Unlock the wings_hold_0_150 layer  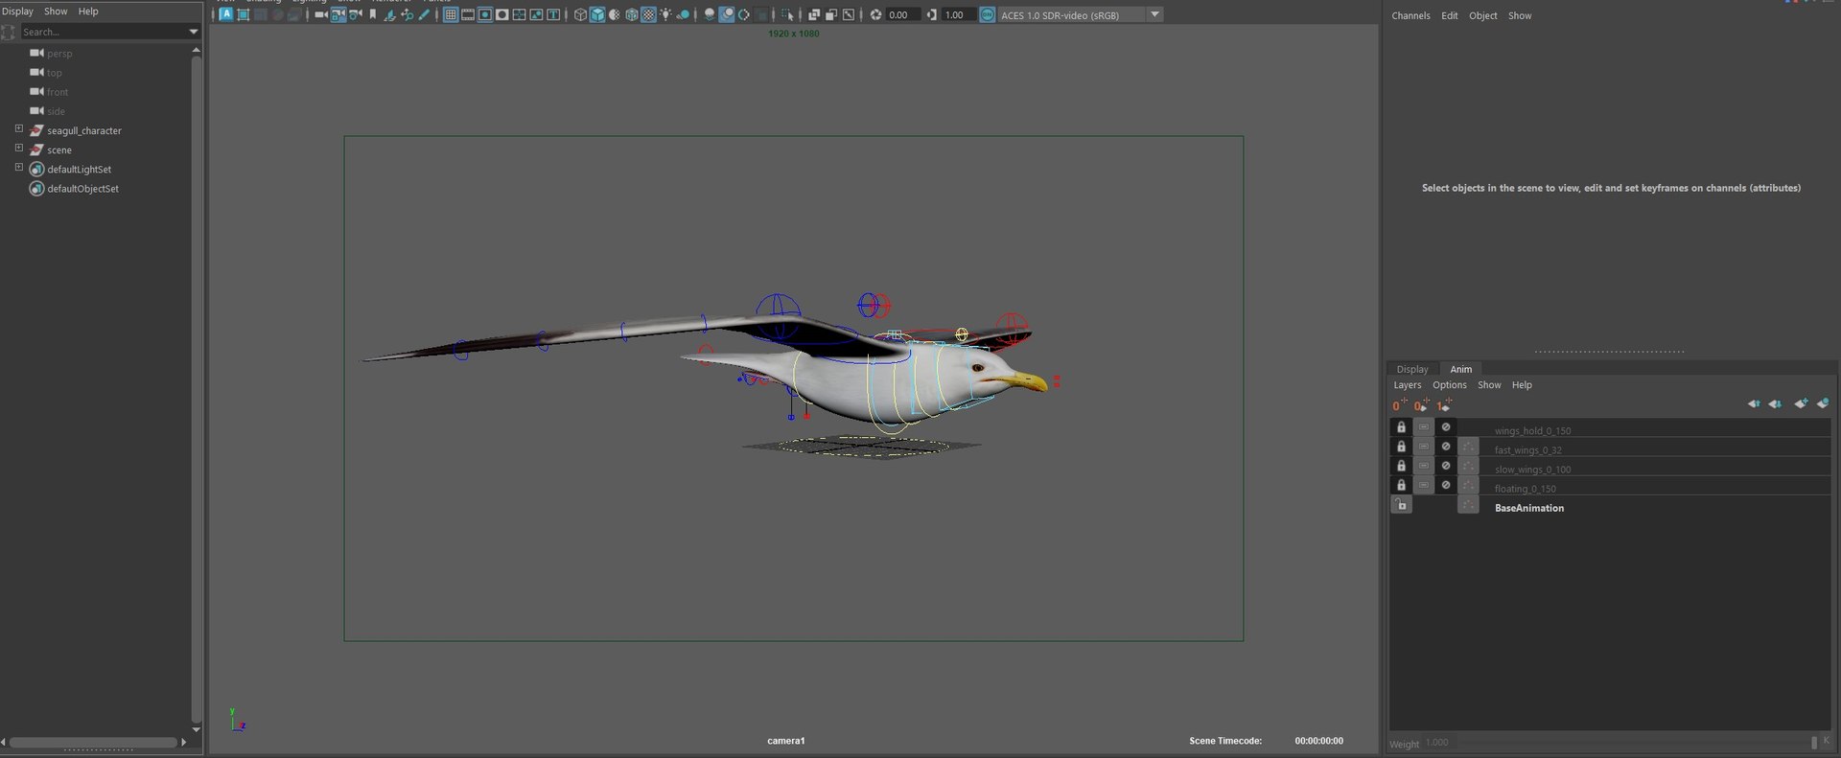1401,427
